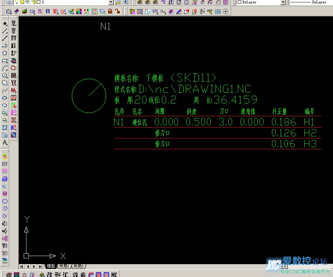Click the multicolor palette grid icon
The width and height of the screenshot is (333, 277).
[x=79, y=11]
